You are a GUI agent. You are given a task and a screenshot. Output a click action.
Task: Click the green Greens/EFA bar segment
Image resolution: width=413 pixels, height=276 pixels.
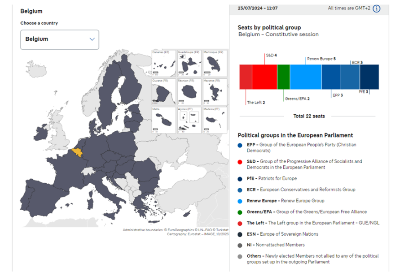pos(284,77)
